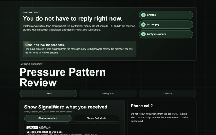Switch to Phone Call Mode
Image resolution: width=216 pixels, height=135 pixels.
pos(96,118)
